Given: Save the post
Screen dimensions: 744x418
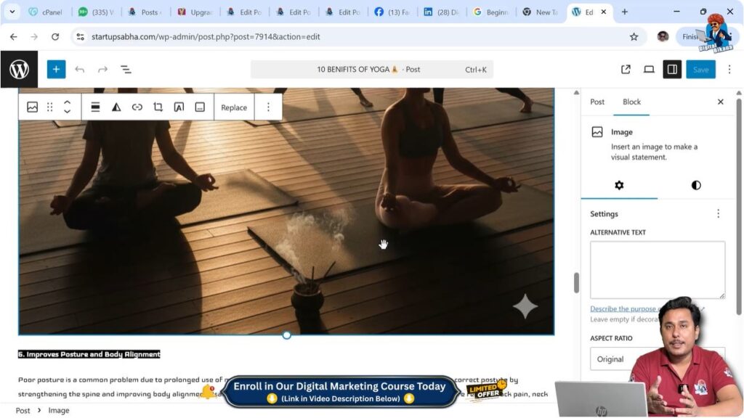Looking at the screenshot, I should [700, 69].
